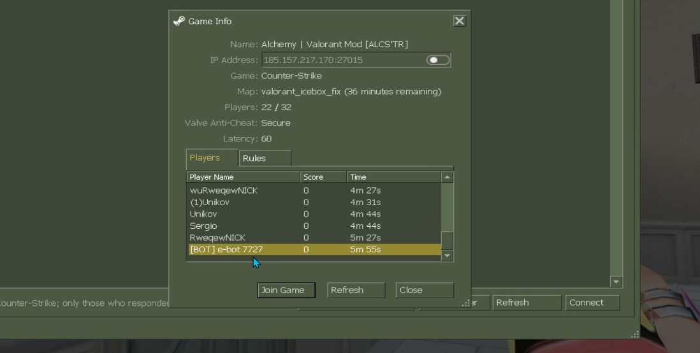
Task: Click the player list scroll up arrow
Action: [448, 177]
